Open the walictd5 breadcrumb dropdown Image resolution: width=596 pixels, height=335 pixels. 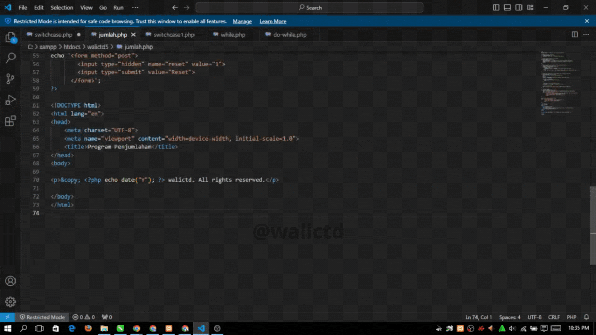click(x=98, y=47)
